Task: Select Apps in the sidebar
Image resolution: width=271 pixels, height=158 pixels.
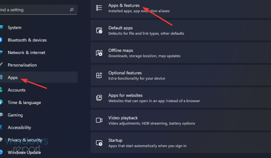Action: coord(13,78)
